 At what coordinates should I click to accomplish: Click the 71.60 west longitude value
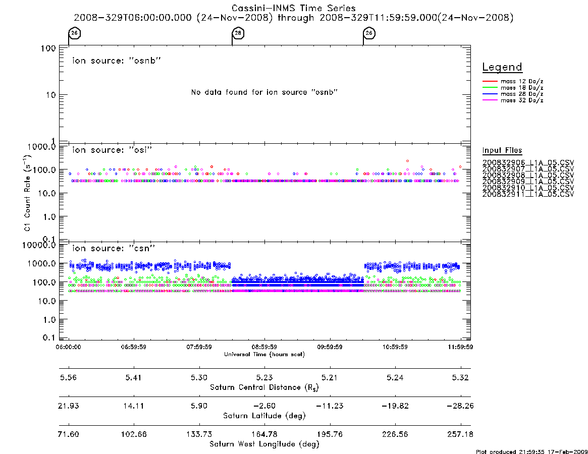tap(68, 434)
